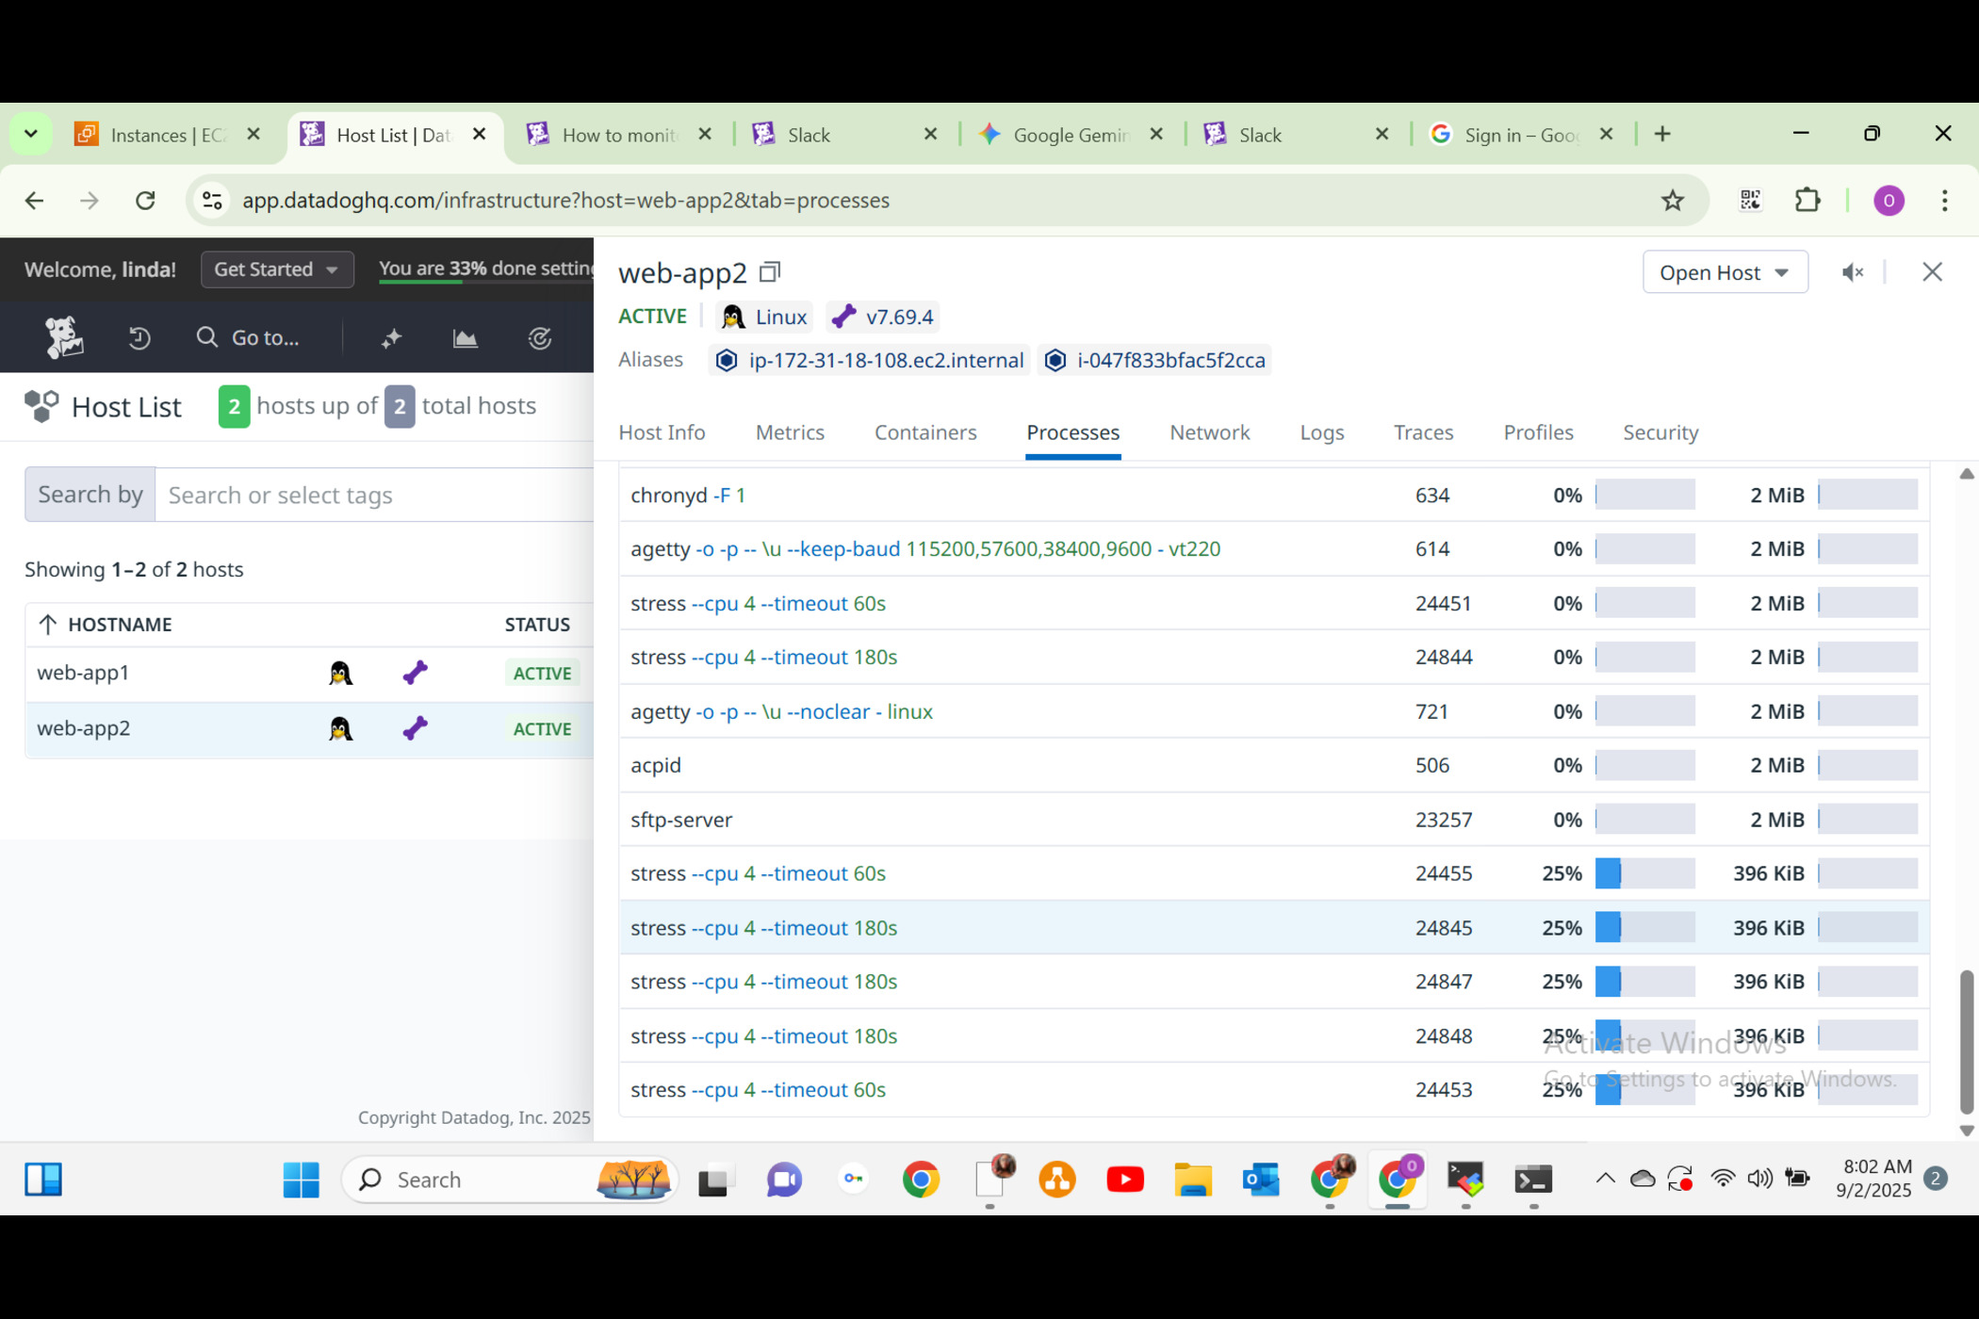Open Outlook from the taskbar
Viewport: 1979px width, 1319px height.
[x=1261, y=1180]
